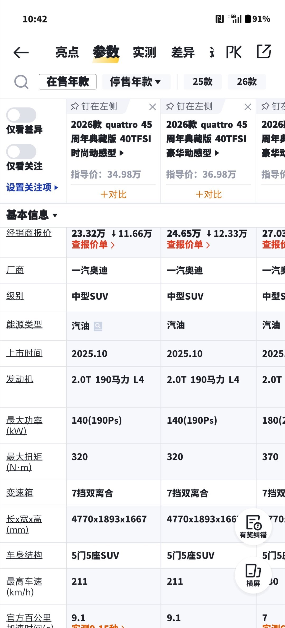Toggle the 仅看差异 switch
The image size is (285, 628).
point(21,115)
